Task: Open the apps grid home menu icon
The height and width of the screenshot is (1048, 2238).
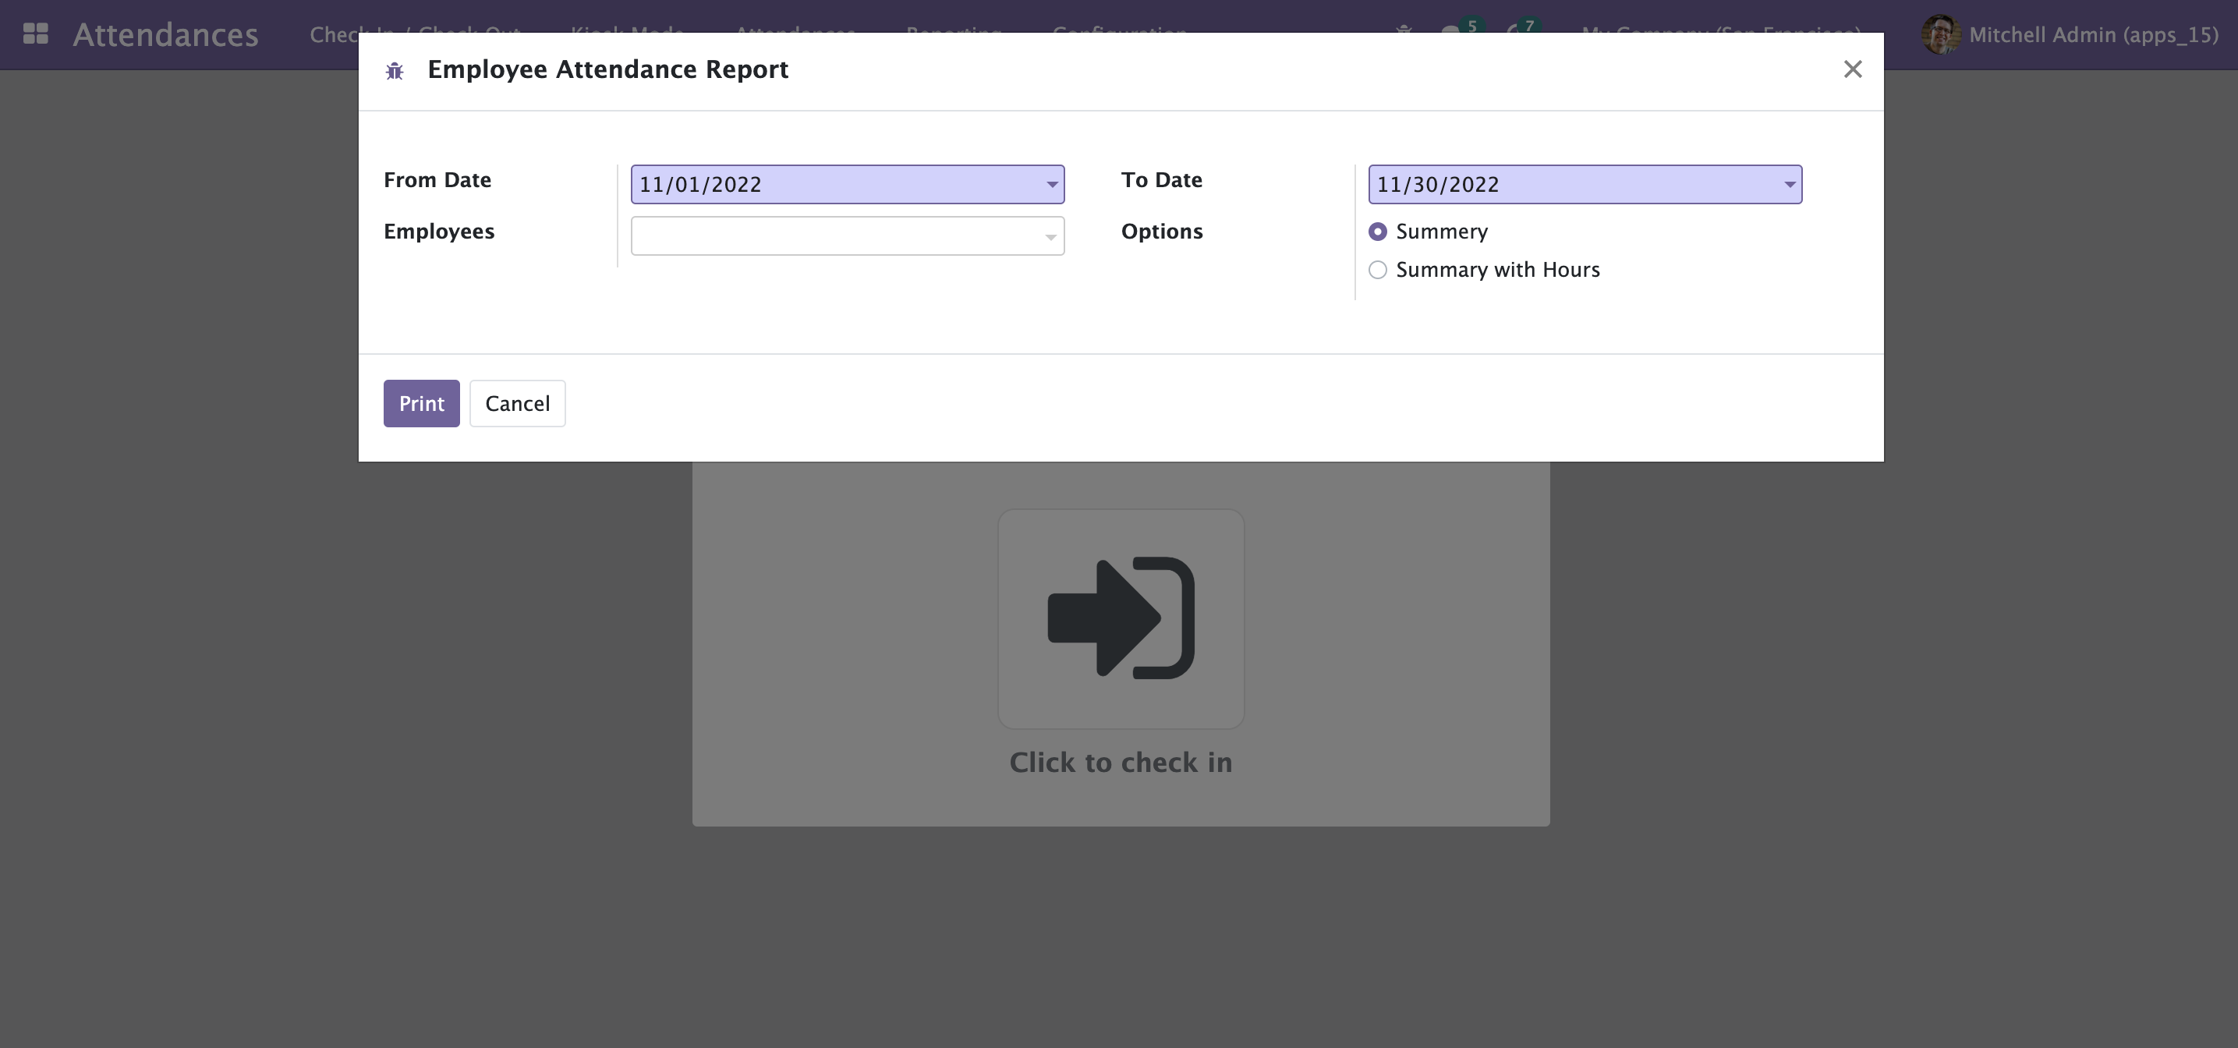Action: pos(36,34)
